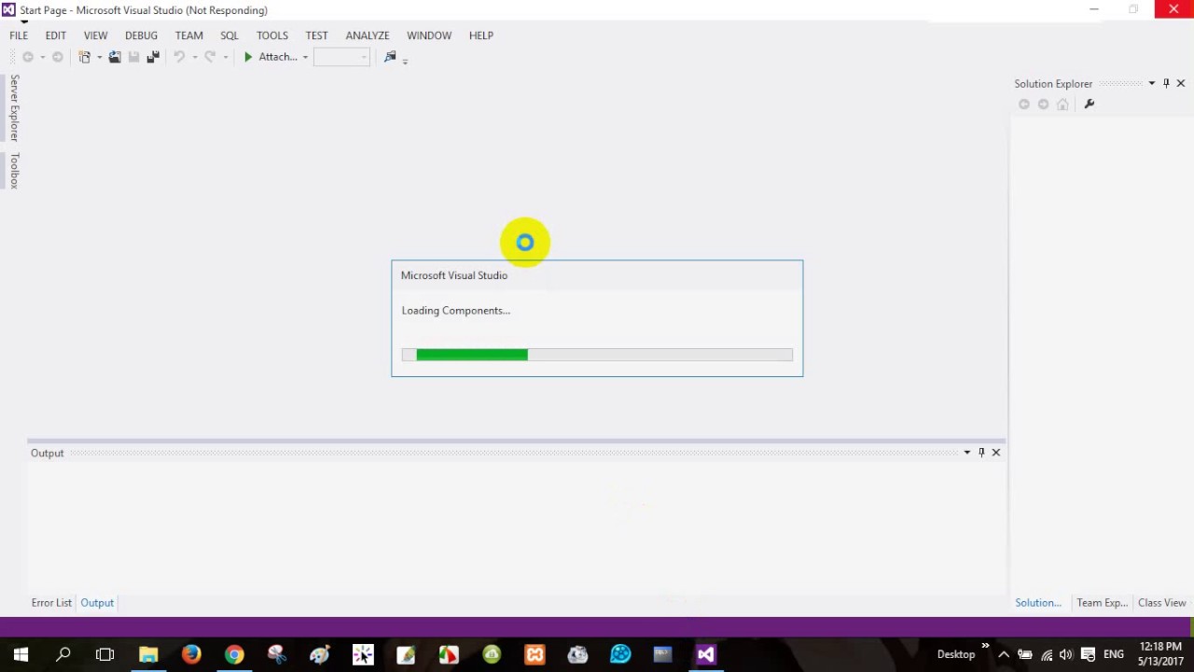Open the TOOLS menu
The width and height of the screenshot is (1194, 672).
[272, 35]
